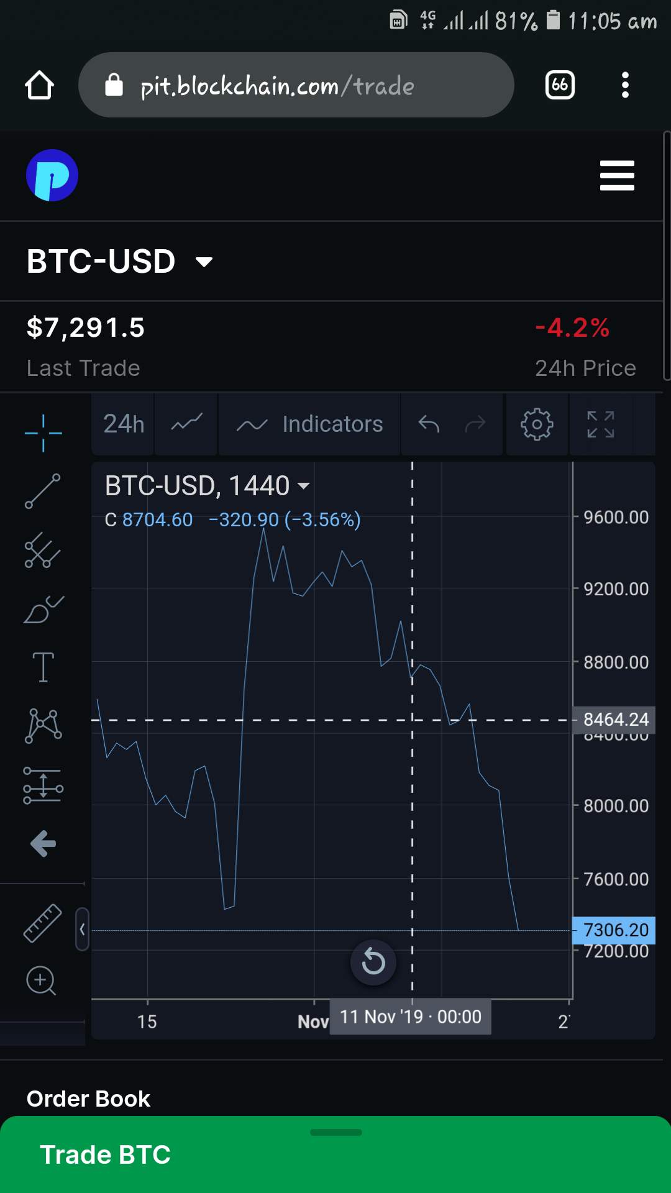Image resolution: width=671 pixels, height=1193 pixels.
Task: Select the brush drawing tool
Action: pos(43,610)
